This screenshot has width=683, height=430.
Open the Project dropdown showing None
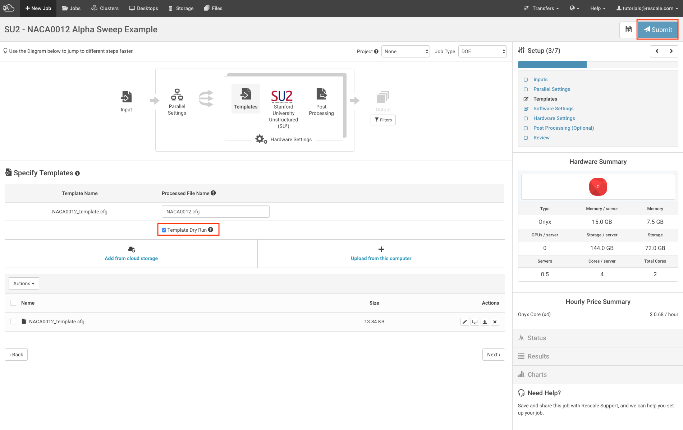[405, 51]
